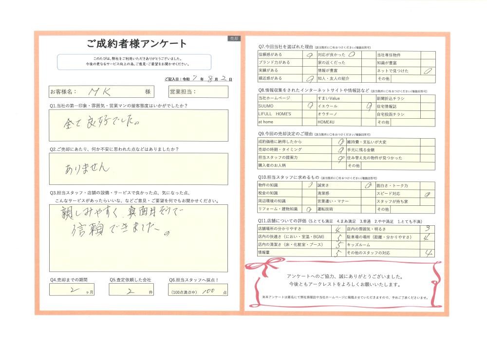Click the large Q3 feedback answer box
The height and width of the screenshot is (344, 487).
tap(138, 237)
